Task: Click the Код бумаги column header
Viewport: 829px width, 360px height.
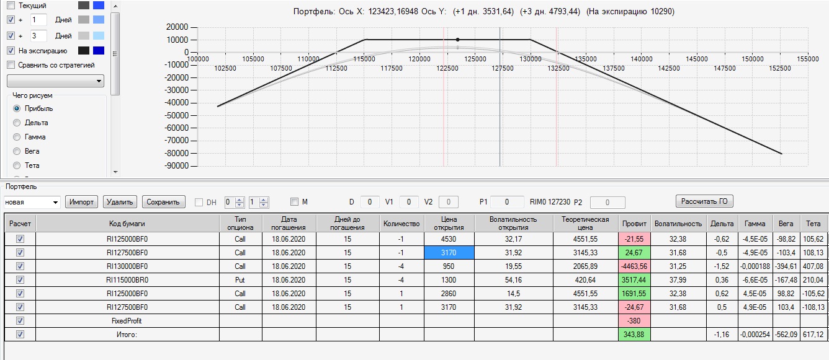Action: point(127,223)
